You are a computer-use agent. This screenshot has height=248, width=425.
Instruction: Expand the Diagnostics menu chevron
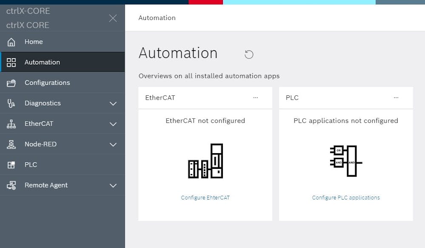[x=113, y=103]
